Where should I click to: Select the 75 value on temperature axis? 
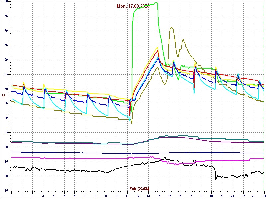click(6, 16)
